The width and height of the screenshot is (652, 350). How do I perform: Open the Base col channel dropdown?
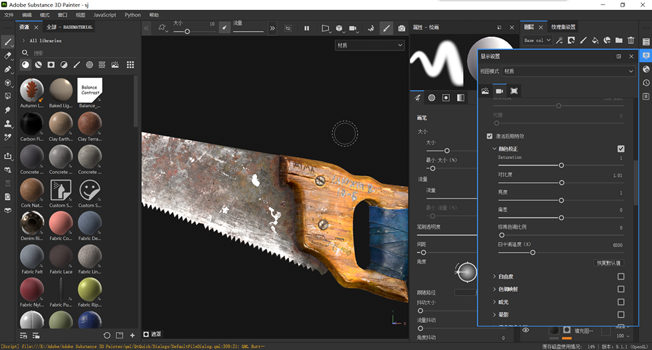click(x=538, y=41)
